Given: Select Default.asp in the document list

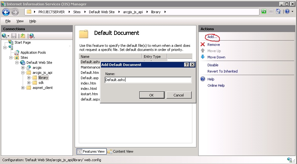Looking at the screenshot, I should point(90,78).
